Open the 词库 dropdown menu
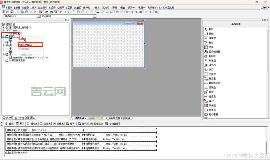Image resolution: width=270 pixels, height=160 pixels. point(132,7)
